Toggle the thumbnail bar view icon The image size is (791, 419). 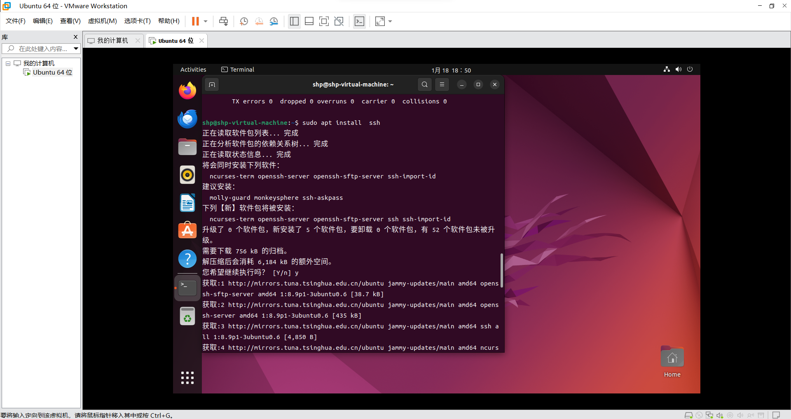(309, 21)
